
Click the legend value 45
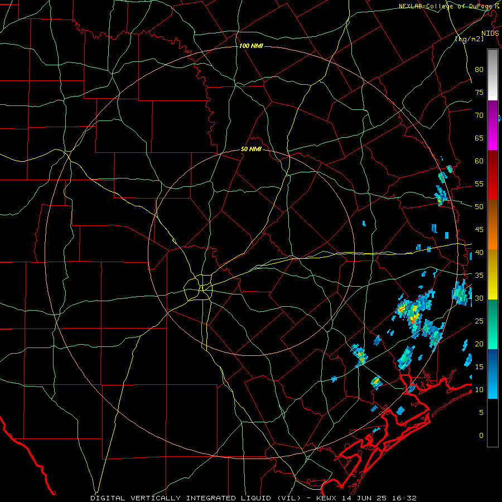click(479, 230)
